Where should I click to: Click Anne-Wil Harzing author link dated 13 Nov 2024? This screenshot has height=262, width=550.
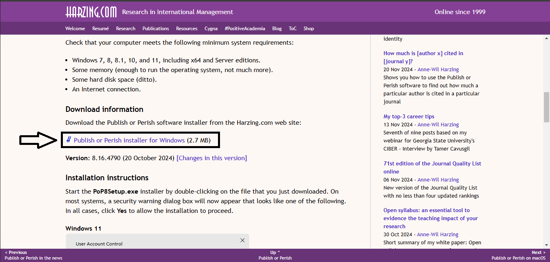tap(438, 124)
